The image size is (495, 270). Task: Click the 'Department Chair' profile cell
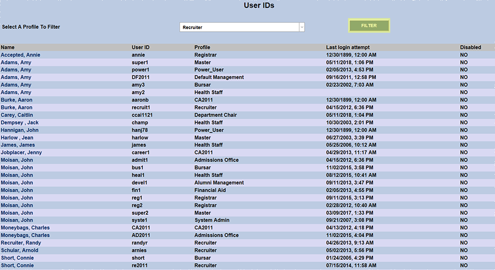(216, 115)
